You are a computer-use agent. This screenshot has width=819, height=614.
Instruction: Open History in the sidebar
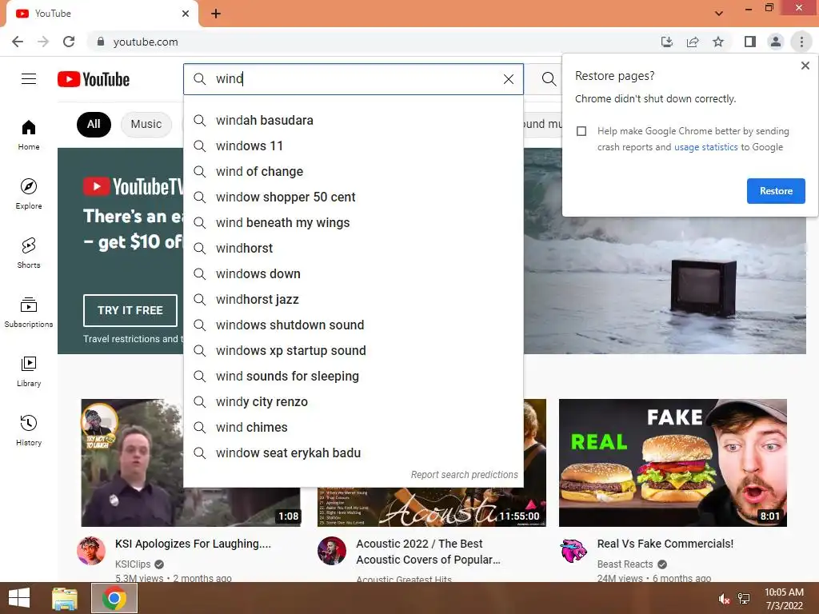click(x=29, y=430)
